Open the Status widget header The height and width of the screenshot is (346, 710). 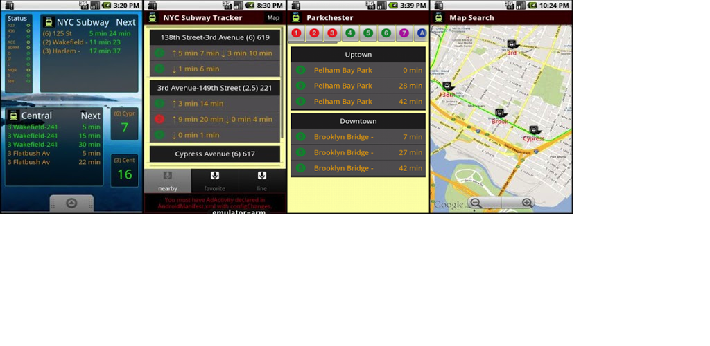click(17, 19)
